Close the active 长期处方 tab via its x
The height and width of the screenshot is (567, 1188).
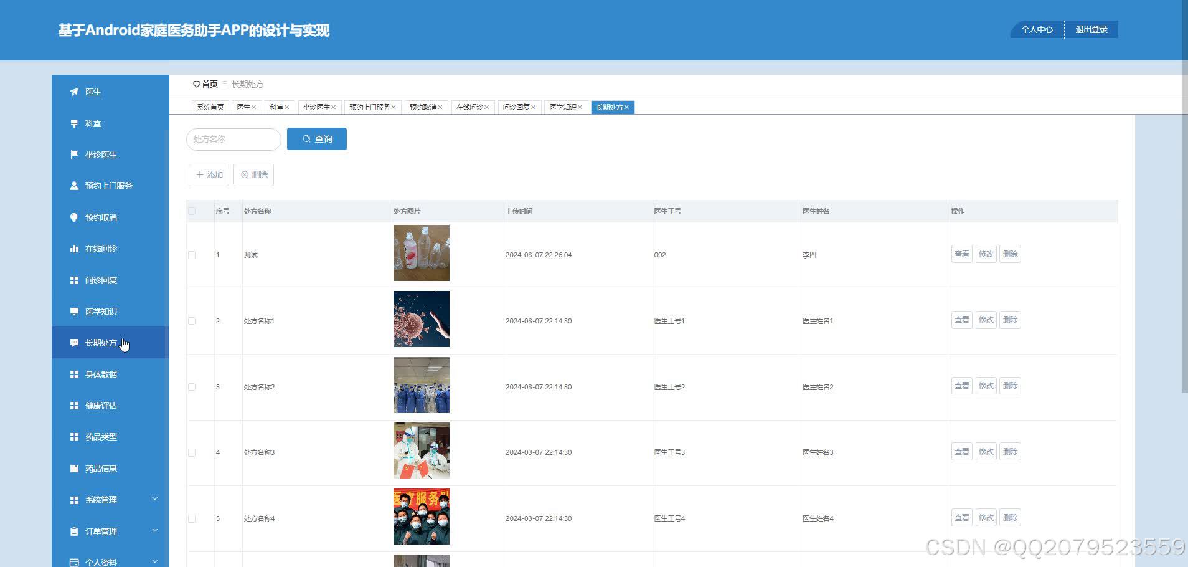627,107
